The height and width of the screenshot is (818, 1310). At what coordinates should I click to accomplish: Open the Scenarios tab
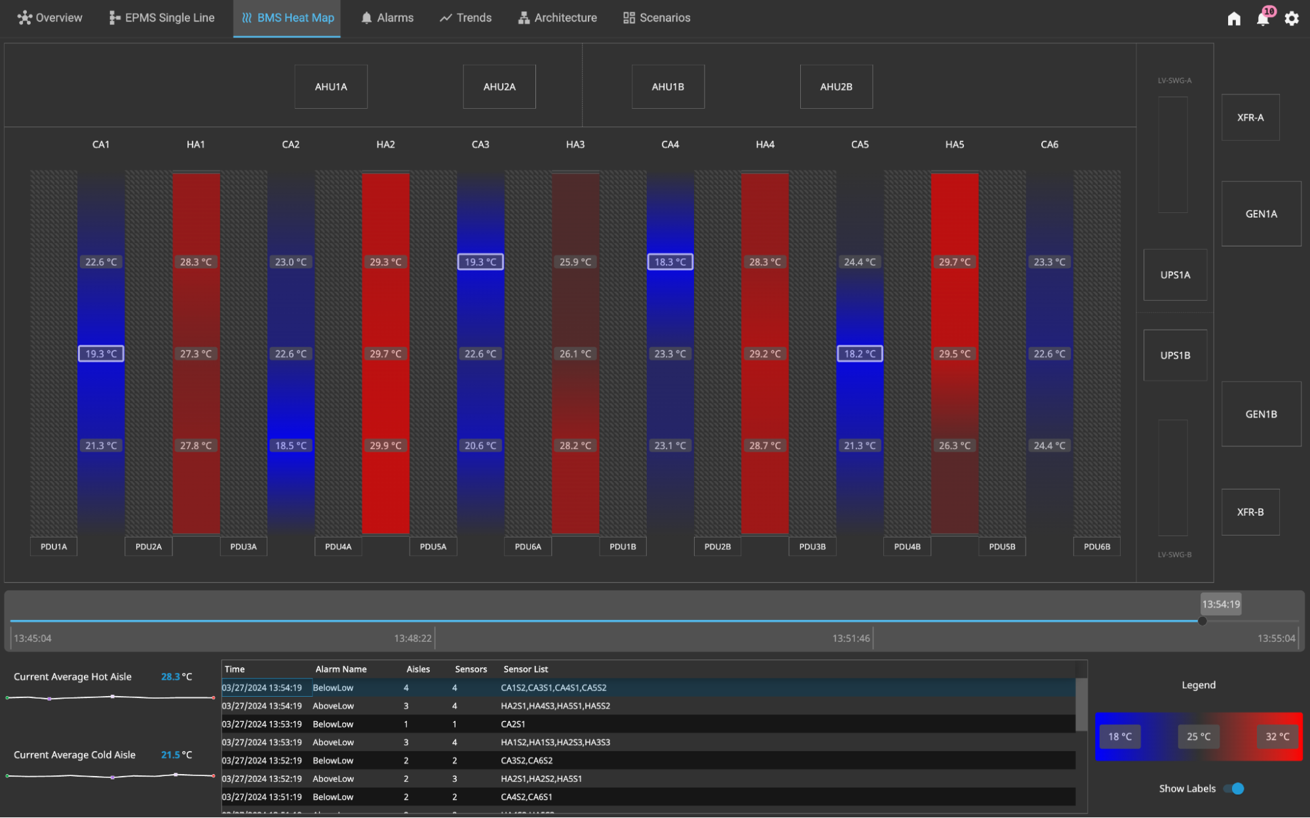(x=657, y=18)
